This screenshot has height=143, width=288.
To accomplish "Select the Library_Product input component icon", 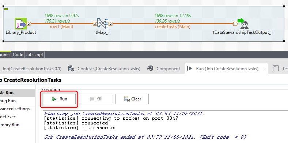I will point(21,24).
